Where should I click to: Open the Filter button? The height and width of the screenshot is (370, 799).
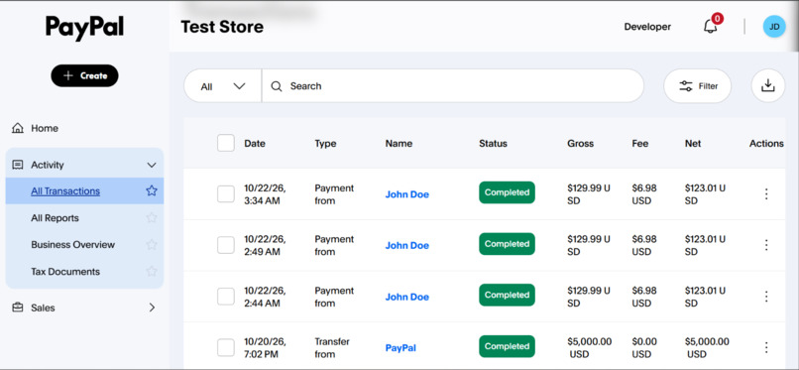pyautogui.click(x=698, y=85)
